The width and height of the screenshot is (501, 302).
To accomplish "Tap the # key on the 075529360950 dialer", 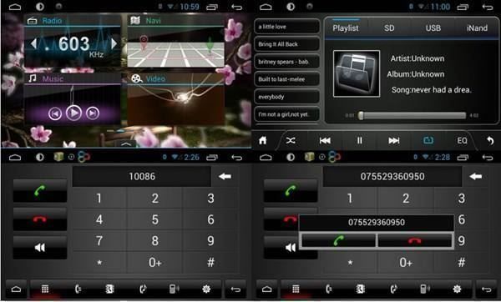I will [462, 263].
